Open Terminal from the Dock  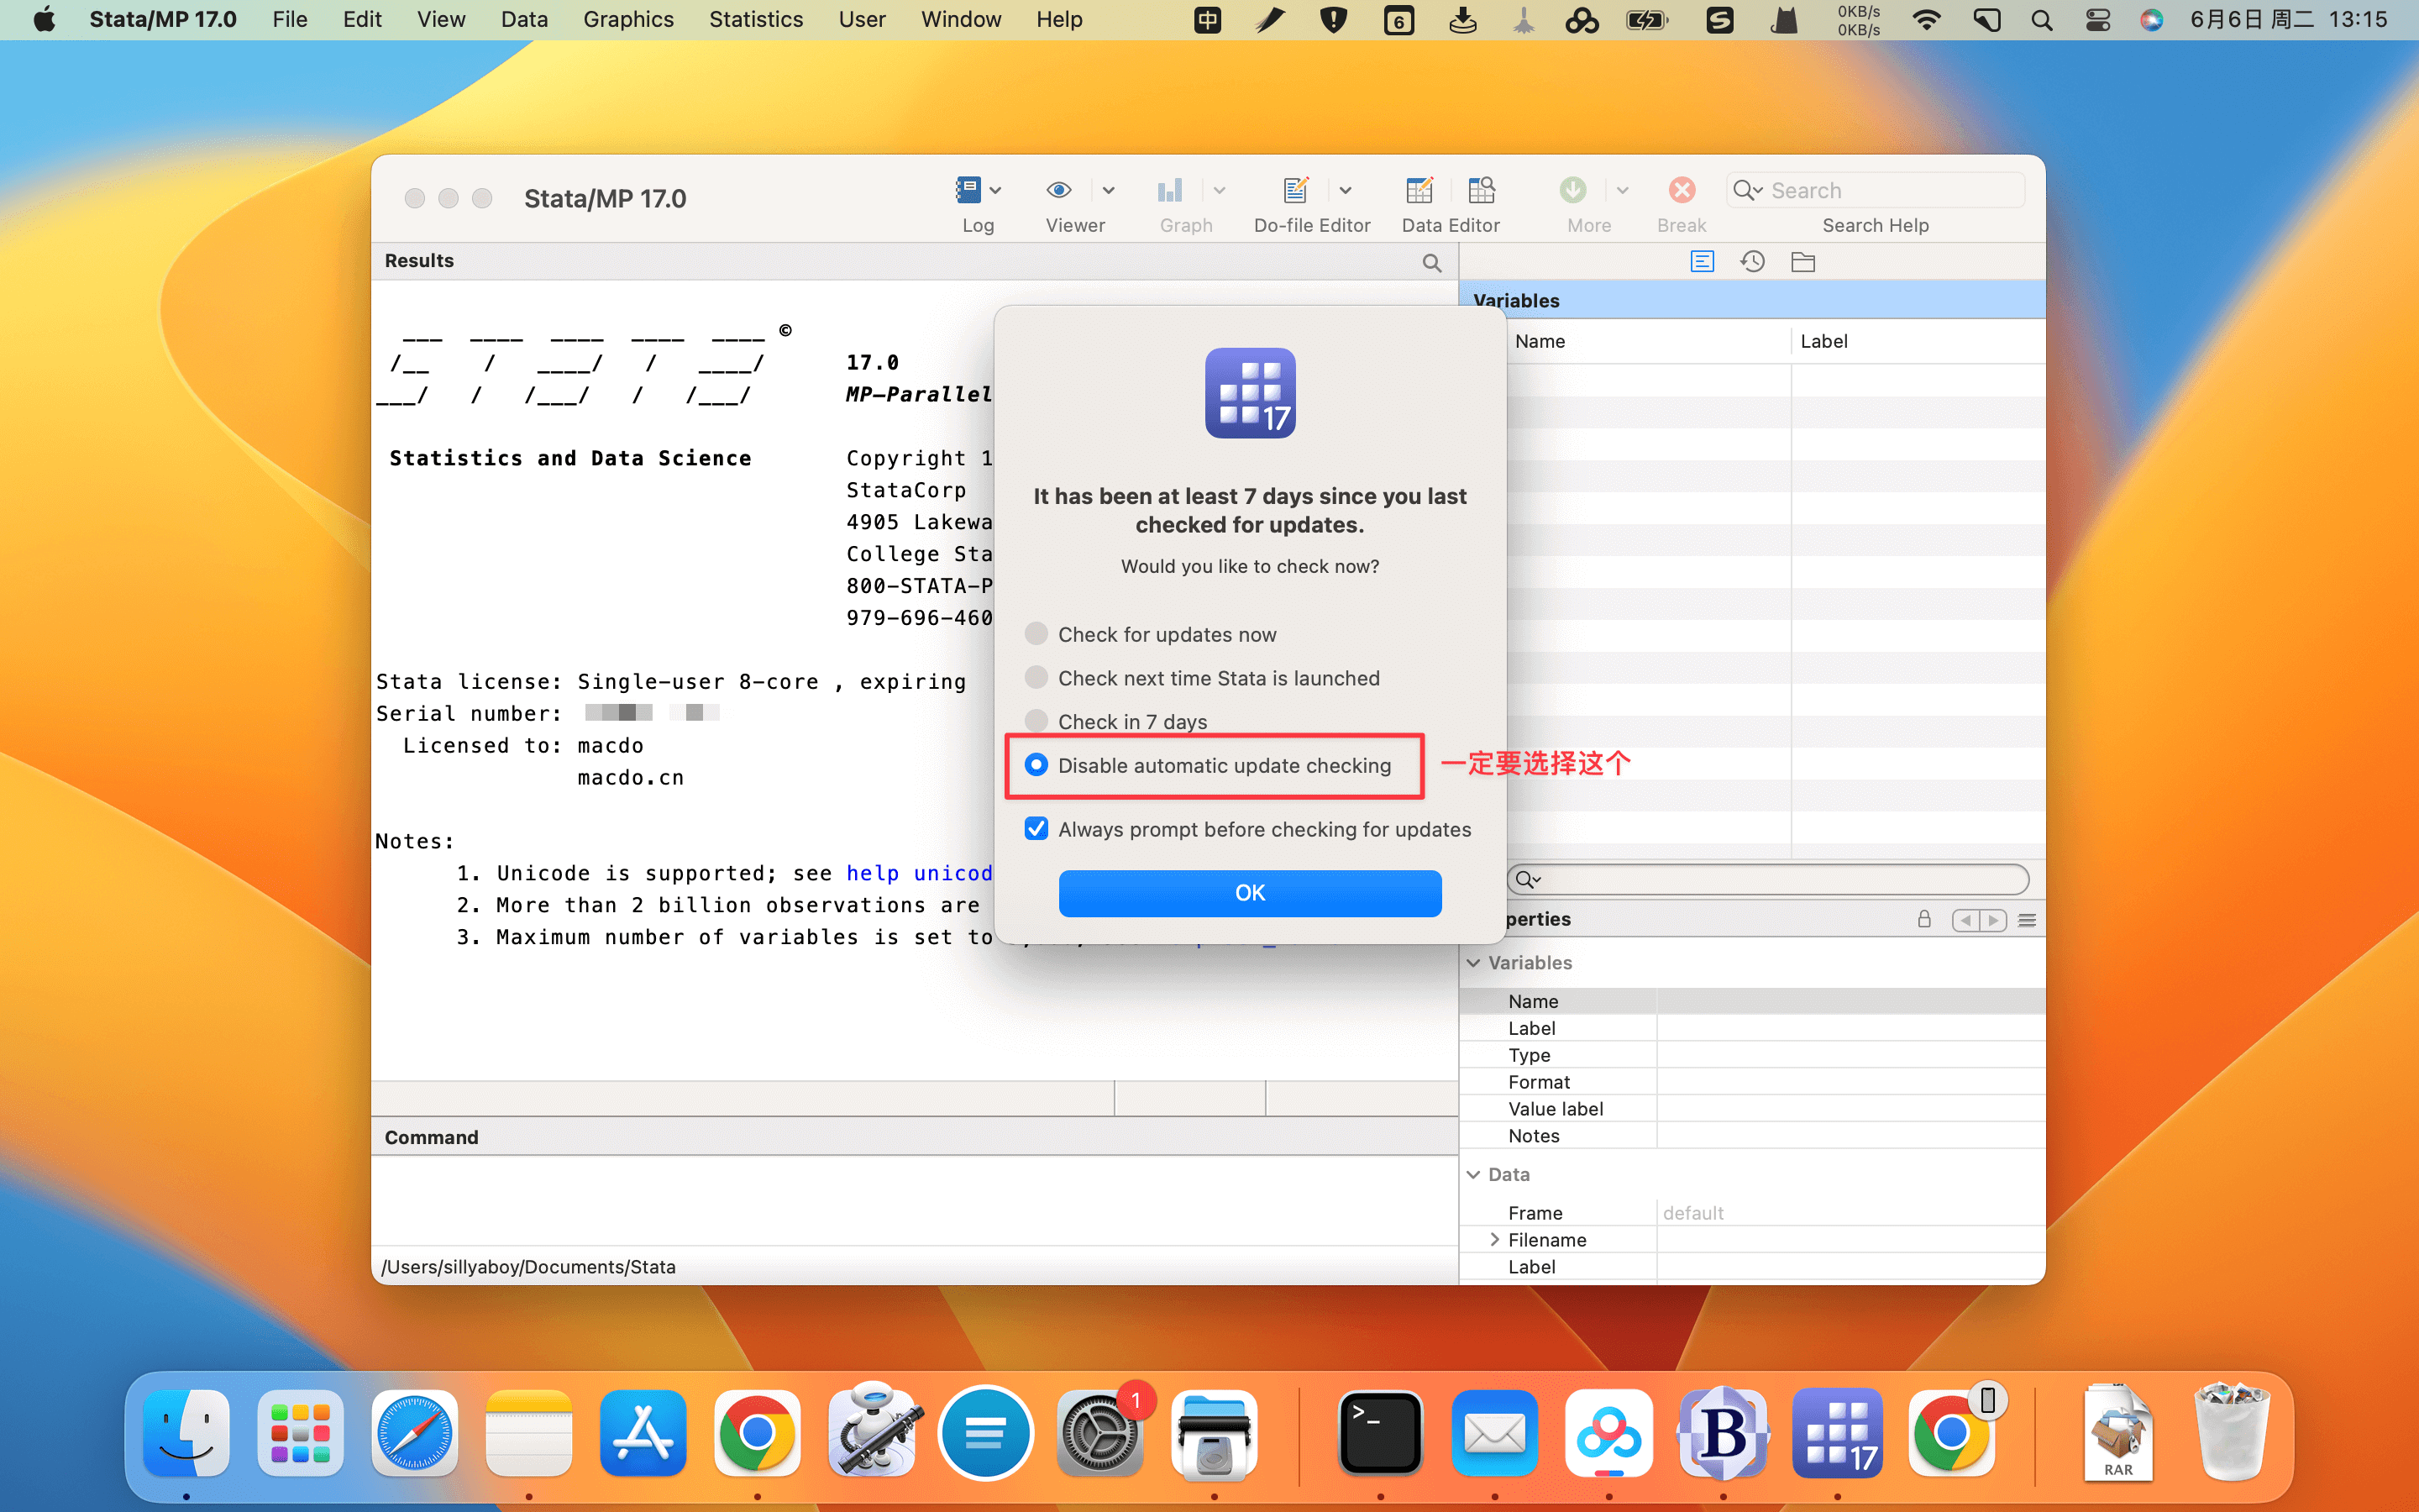1381,1433
